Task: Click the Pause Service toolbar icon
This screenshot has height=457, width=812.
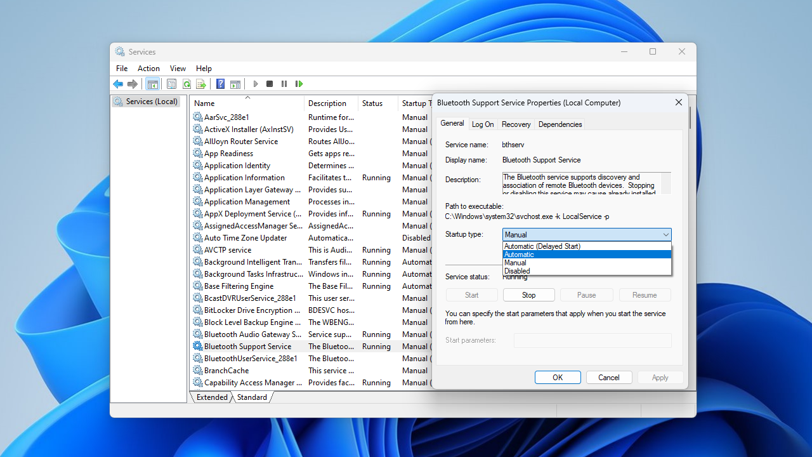Action: tap(284, 84)
